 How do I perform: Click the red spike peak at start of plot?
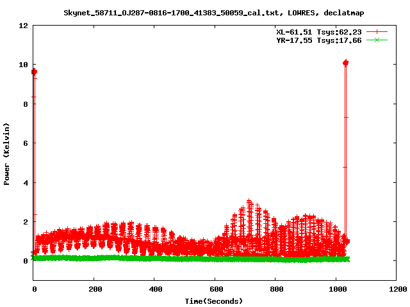[x=34, y=72]
